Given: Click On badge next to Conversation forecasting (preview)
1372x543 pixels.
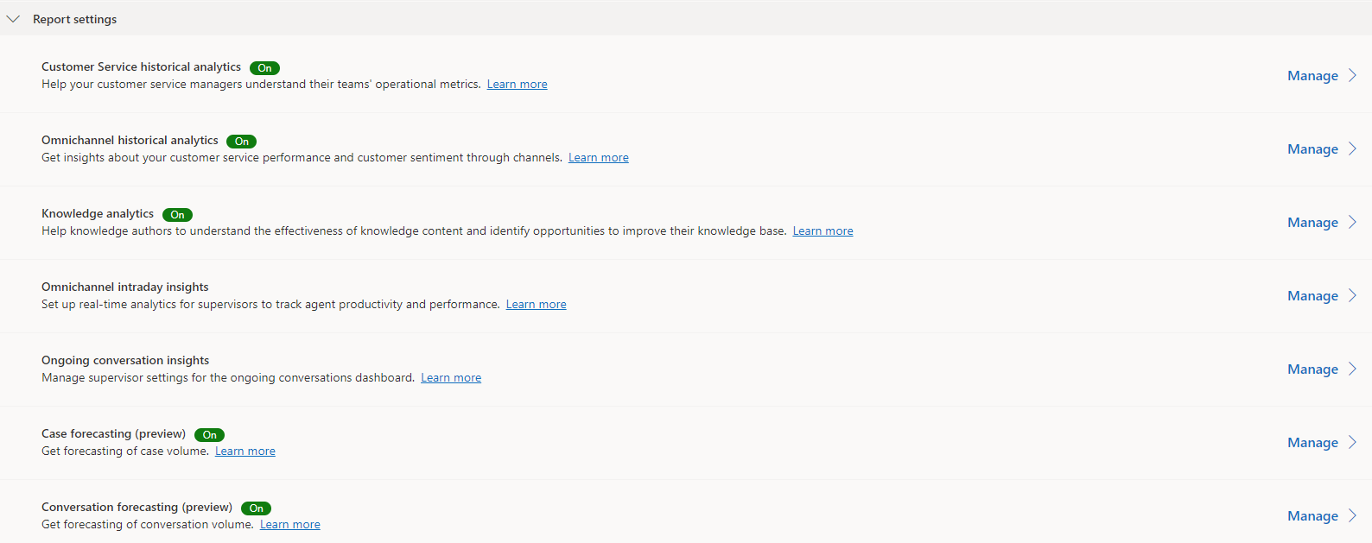Looking at the screenshot, I should pyautogui.click(x=256, y=508).
